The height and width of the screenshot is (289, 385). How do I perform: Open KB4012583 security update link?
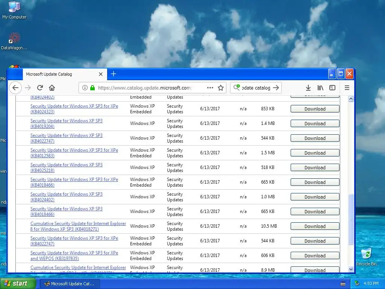[x=74, y=153]
